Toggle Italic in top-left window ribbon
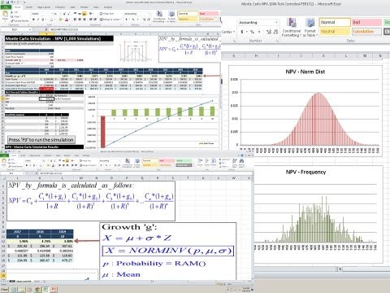Viewport: 390px width, 293px height. click(x=38, y=20)
